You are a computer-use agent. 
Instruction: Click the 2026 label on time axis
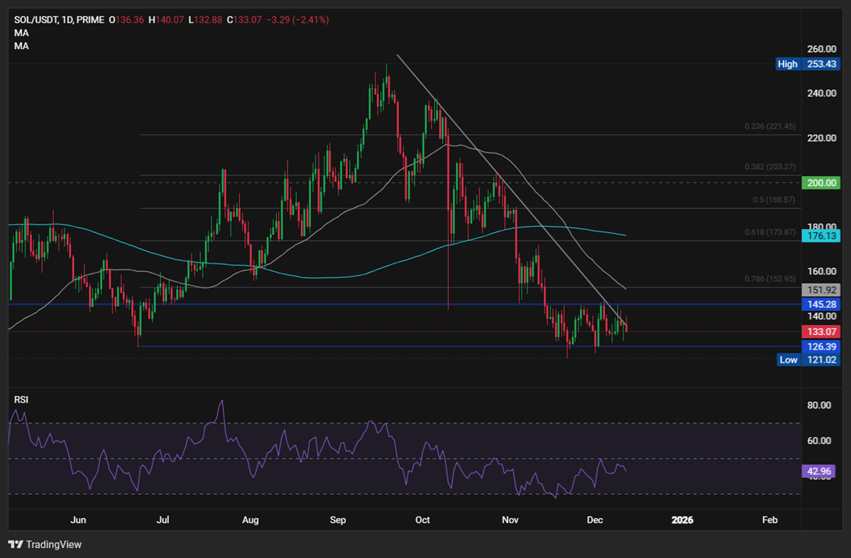click(682, 519)
